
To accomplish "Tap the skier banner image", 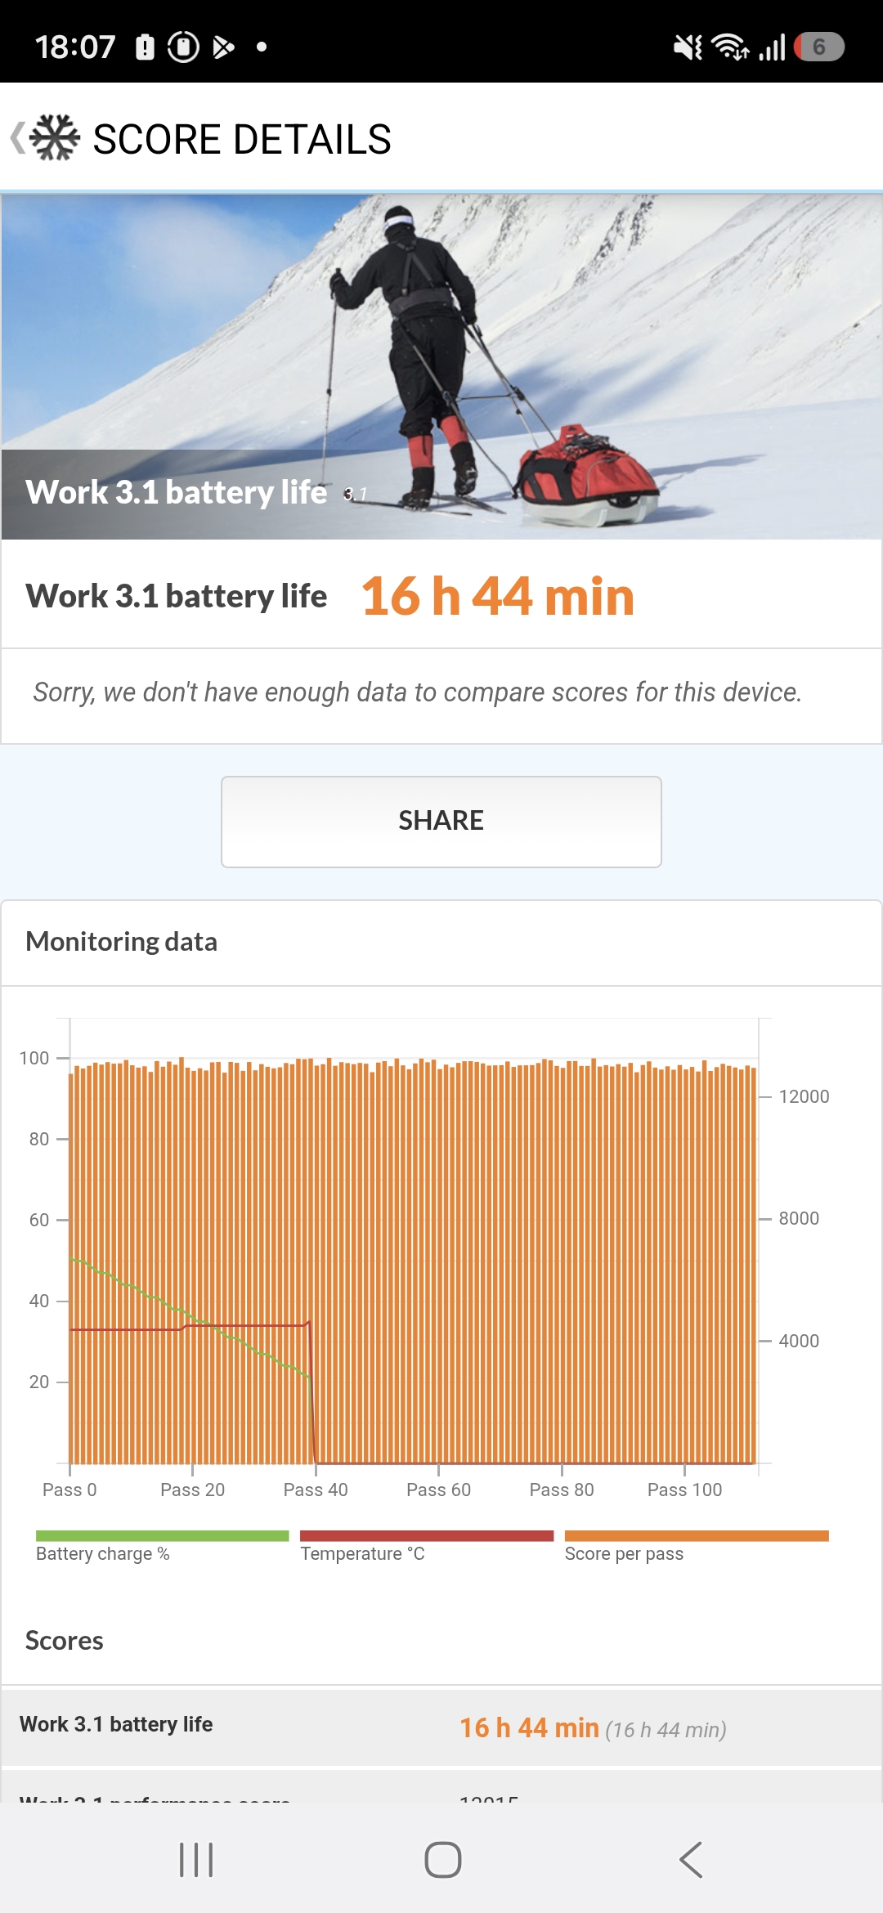I will coord(441,366).
